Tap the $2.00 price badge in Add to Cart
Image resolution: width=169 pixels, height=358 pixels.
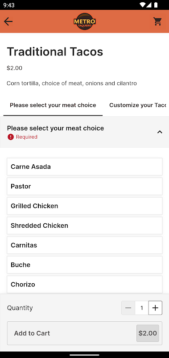tap(148, 333)
